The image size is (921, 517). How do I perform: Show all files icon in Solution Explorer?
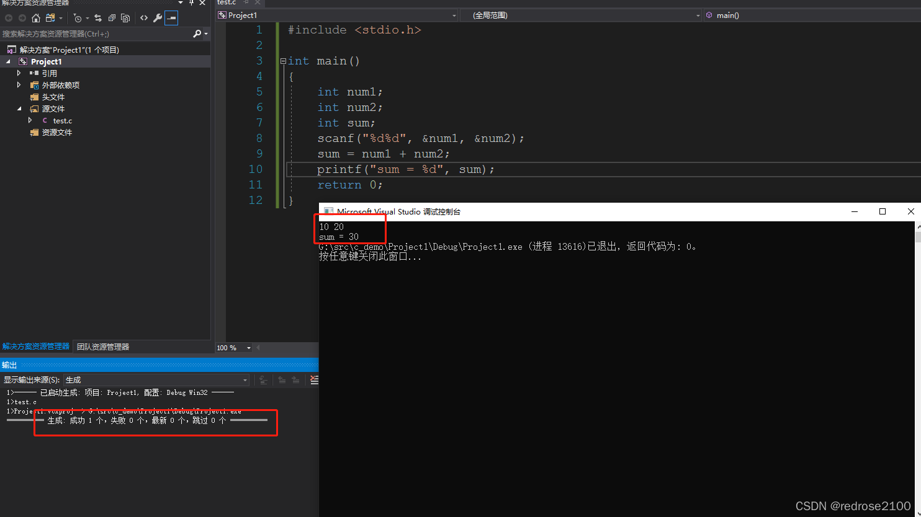[x=126, y=18]
